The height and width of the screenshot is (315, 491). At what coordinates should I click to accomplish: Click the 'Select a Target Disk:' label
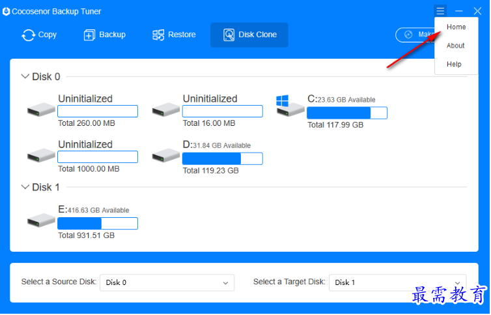tap(289, 282)
